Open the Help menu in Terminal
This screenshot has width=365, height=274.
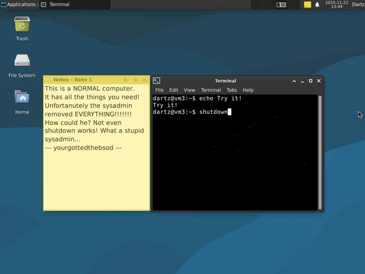[x=248, y=90]
